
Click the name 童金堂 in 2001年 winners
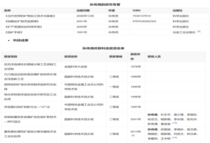tap(166, 124)
